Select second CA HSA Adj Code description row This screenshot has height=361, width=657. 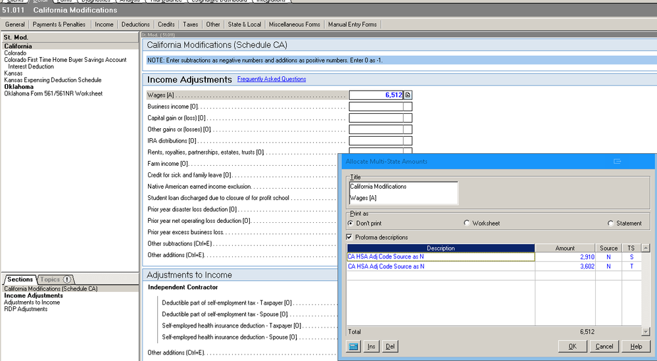click(x=441, y=266)
